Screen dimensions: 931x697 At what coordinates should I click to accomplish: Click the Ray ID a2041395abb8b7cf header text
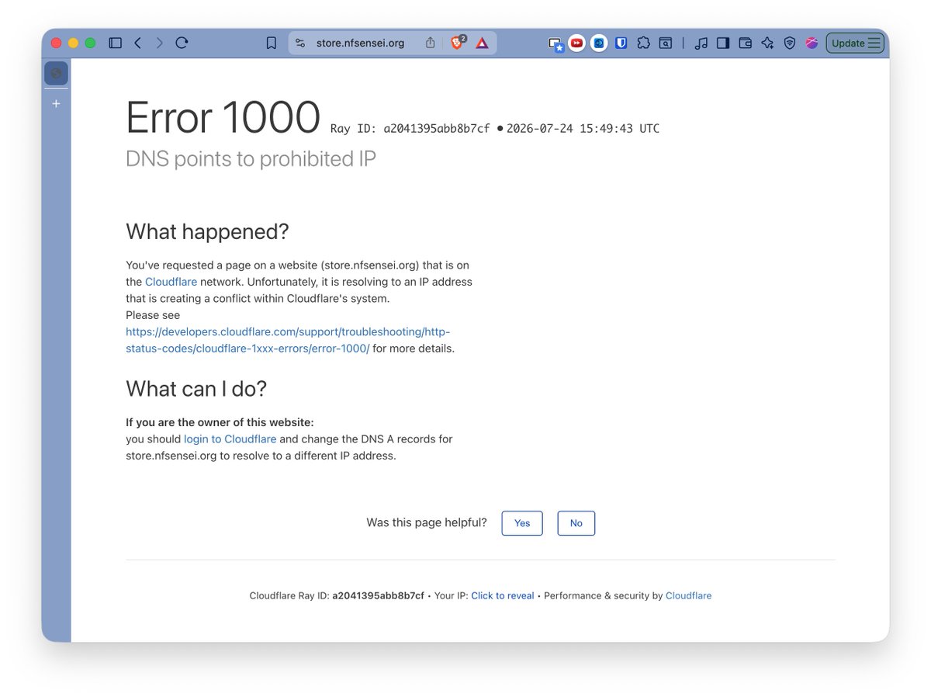click(410, 129)
